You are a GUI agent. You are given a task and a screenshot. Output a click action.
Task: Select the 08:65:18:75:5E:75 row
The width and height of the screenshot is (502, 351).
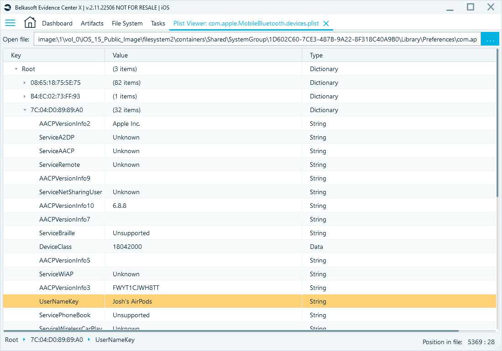point(249,83)
